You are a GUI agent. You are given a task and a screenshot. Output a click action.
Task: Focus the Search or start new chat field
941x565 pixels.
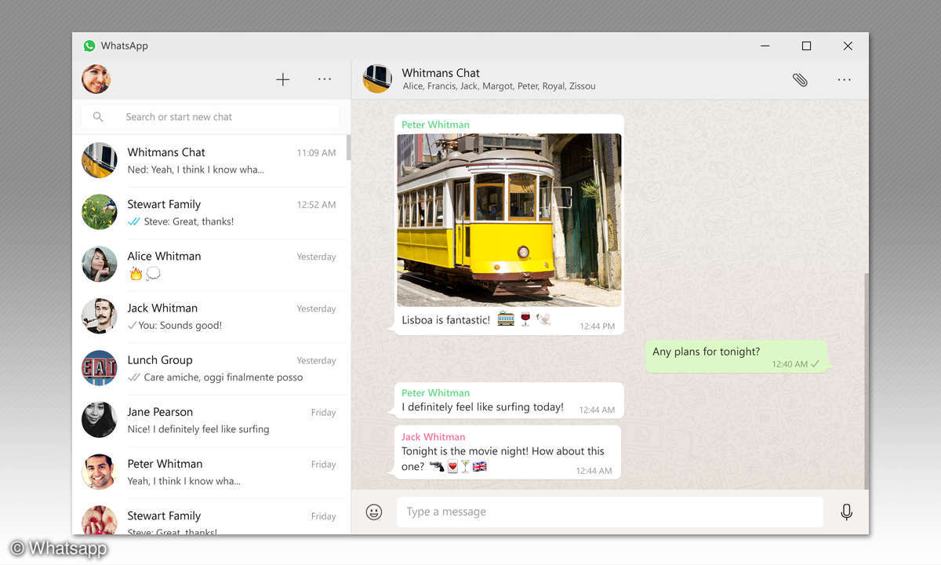tap(210, 117)
